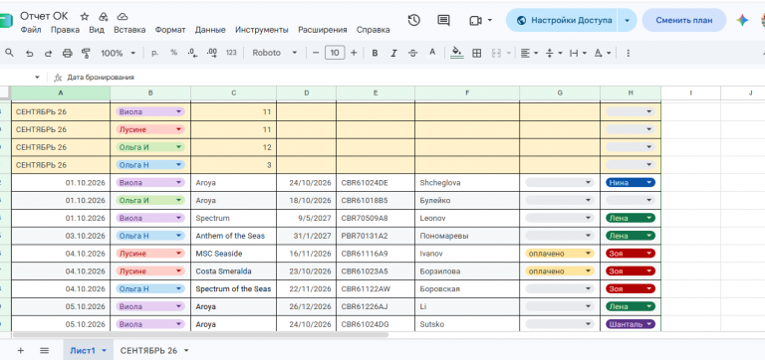Add a new sheet
This screenshot has height=360, width=765.
[21, 350]
